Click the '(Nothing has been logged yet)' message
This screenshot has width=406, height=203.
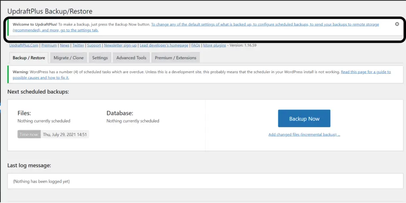click(41, 181)
